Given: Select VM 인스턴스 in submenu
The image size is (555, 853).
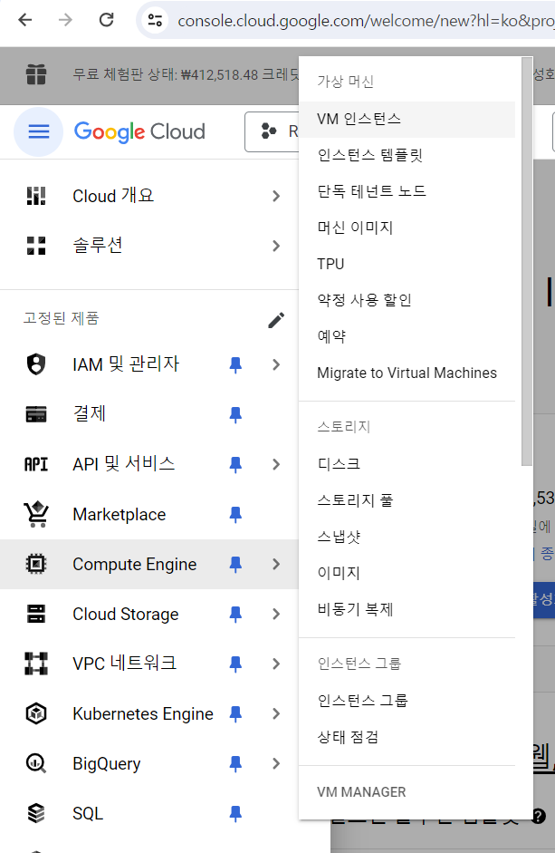Looking at the screenshot, I should click(407, 119).
